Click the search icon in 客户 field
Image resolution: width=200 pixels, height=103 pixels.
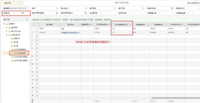pyautogui.click(x=57, y=8)
